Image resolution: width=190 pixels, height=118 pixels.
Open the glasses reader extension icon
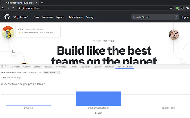[x=182, y=8]
